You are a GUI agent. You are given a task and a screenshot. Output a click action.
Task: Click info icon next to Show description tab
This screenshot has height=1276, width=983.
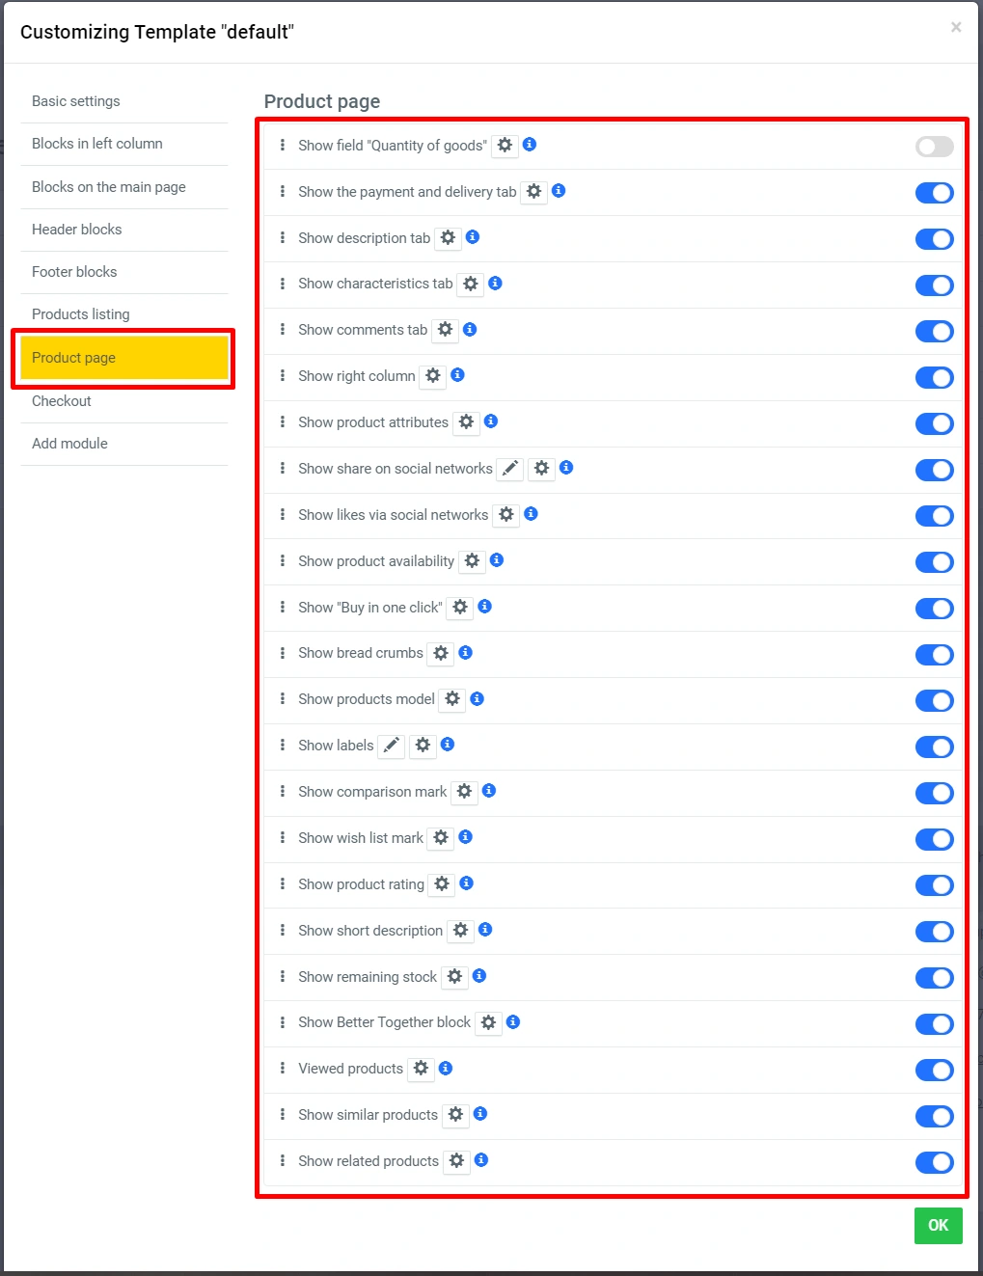pyautogui.click(x=473, y=237)
